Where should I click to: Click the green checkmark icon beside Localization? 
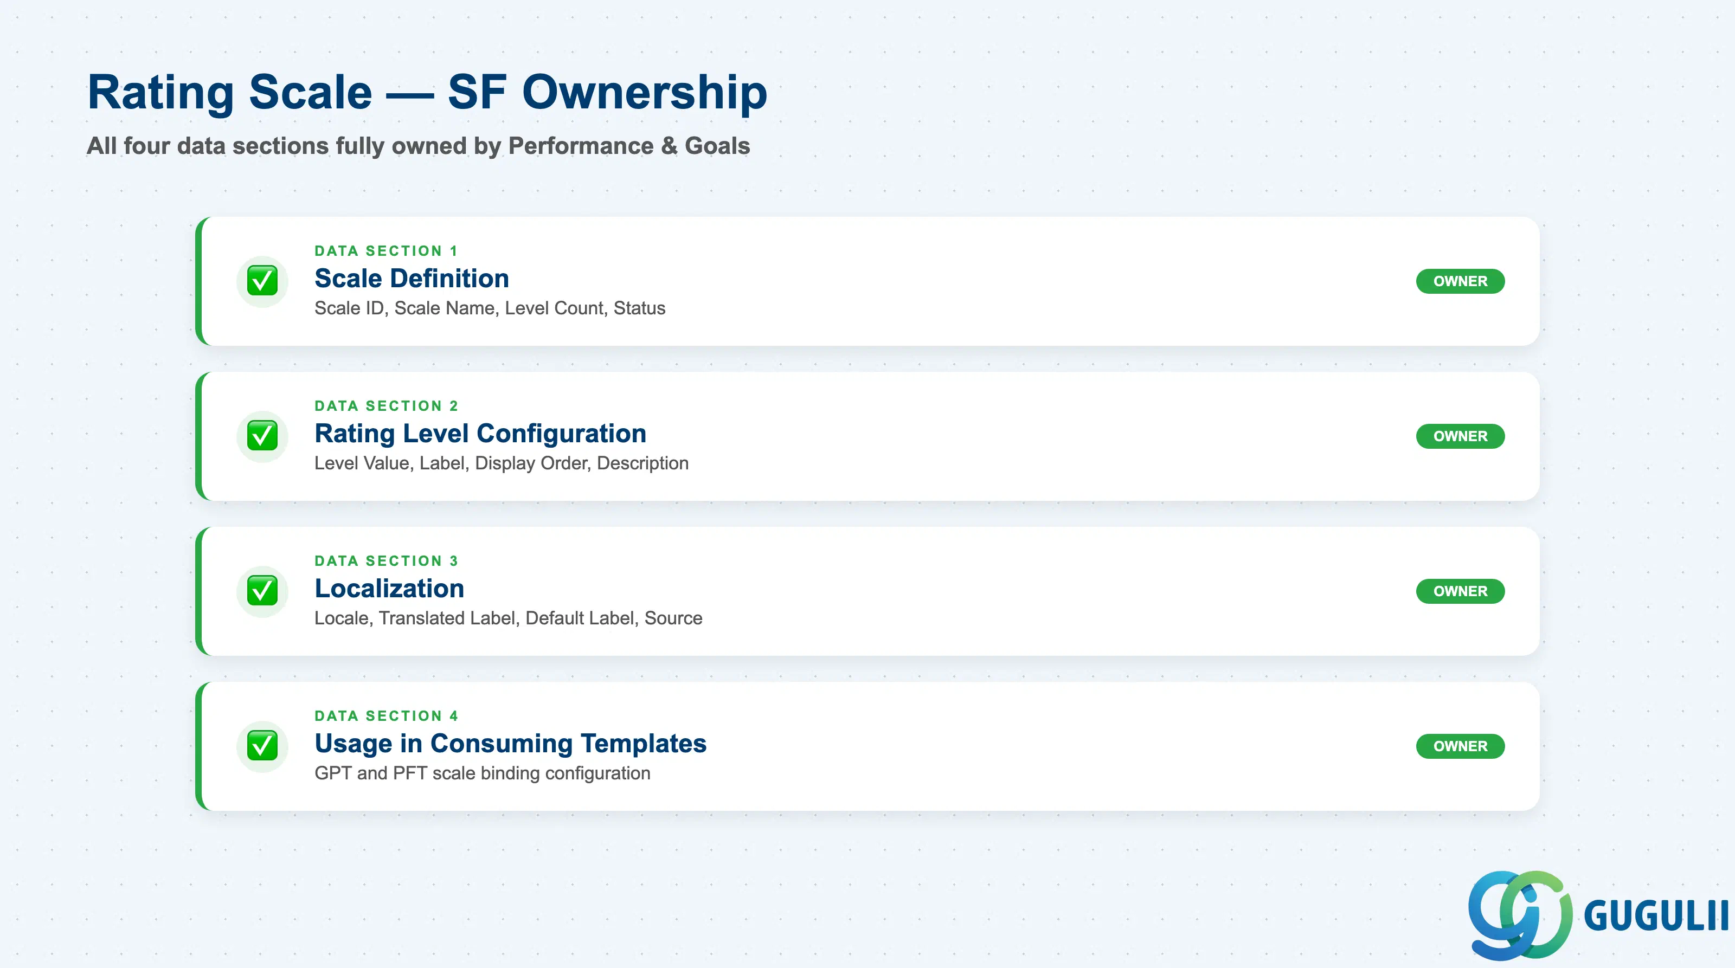pos(262,591)
